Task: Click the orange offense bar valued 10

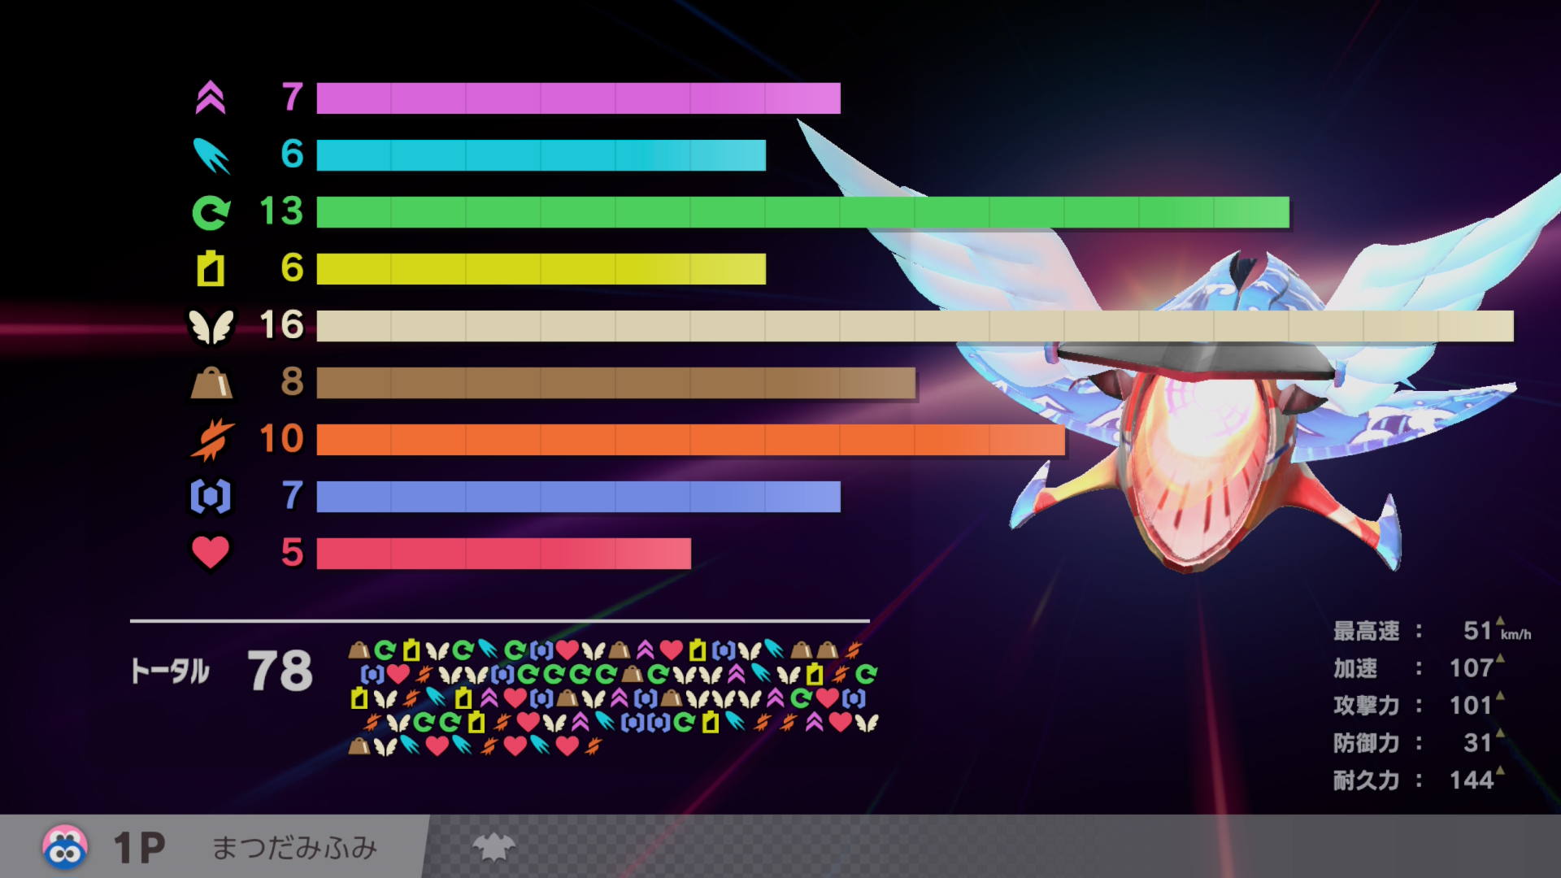Action: tap(690, 440)
